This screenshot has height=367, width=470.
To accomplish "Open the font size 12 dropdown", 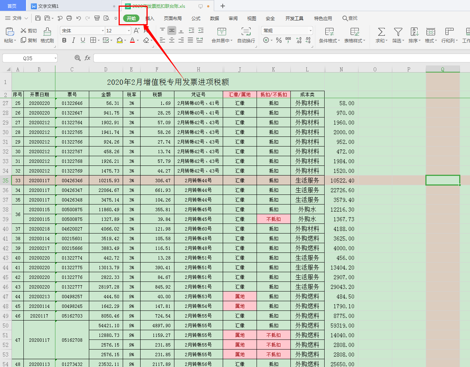I will (129, 30).
